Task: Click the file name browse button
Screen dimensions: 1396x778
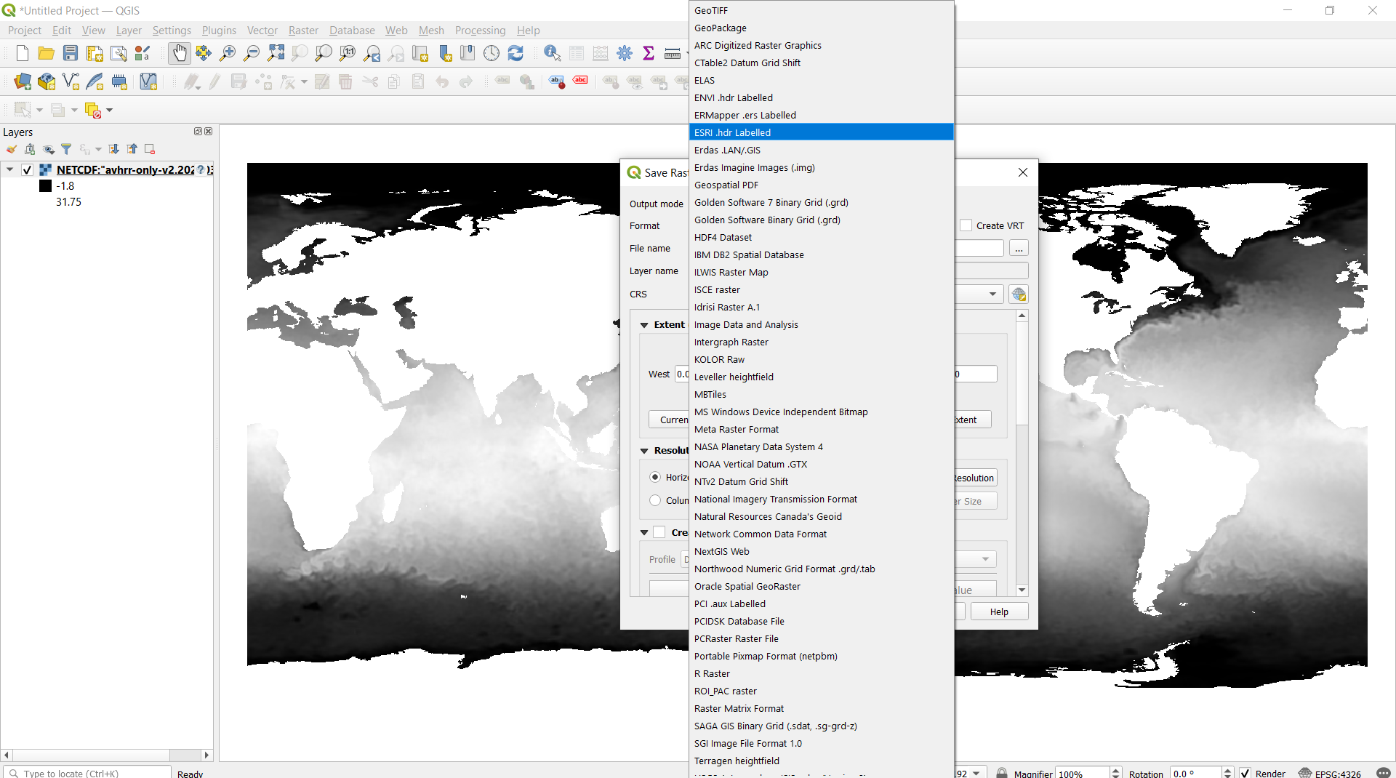Action: [x=1019, y=248]
